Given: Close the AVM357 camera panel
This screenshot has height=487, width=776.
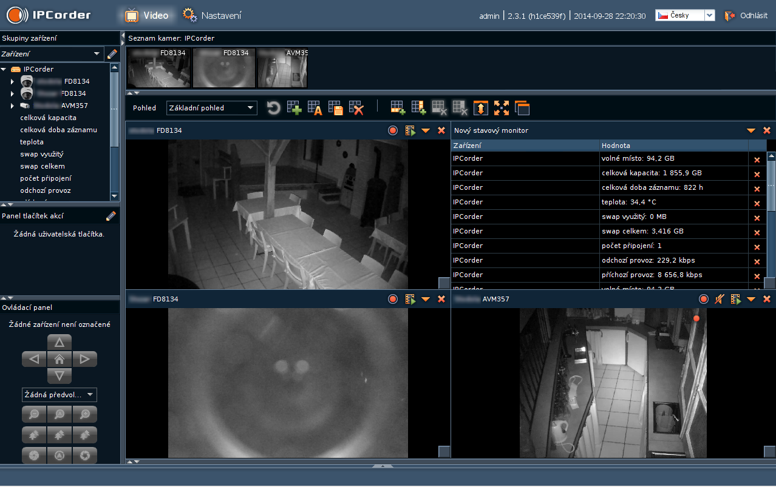Looking at the screenshot, I should (x=767, y=299).
